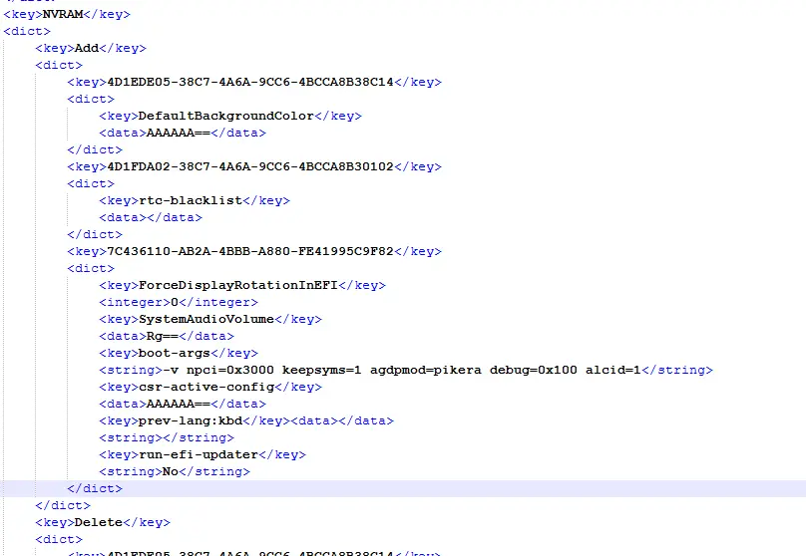Click the dict tag below NVRAM
806x556 pixels.
tap(27, 31)
